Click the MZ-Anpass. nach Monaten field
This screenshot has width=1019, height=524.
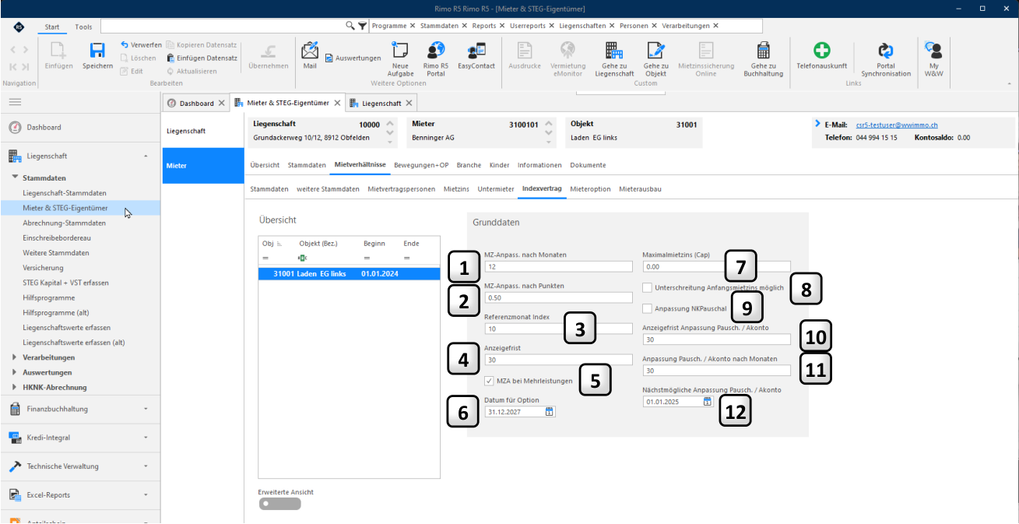pyautogui.click(x=559, y=266)
